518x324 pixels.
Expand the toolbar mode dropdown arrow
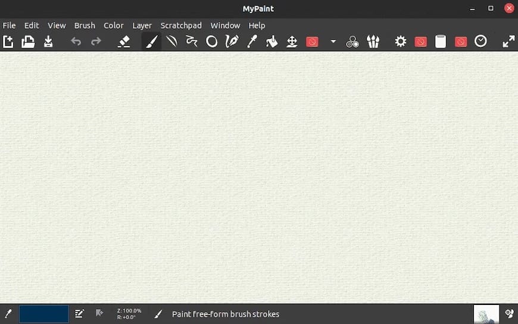333,42
